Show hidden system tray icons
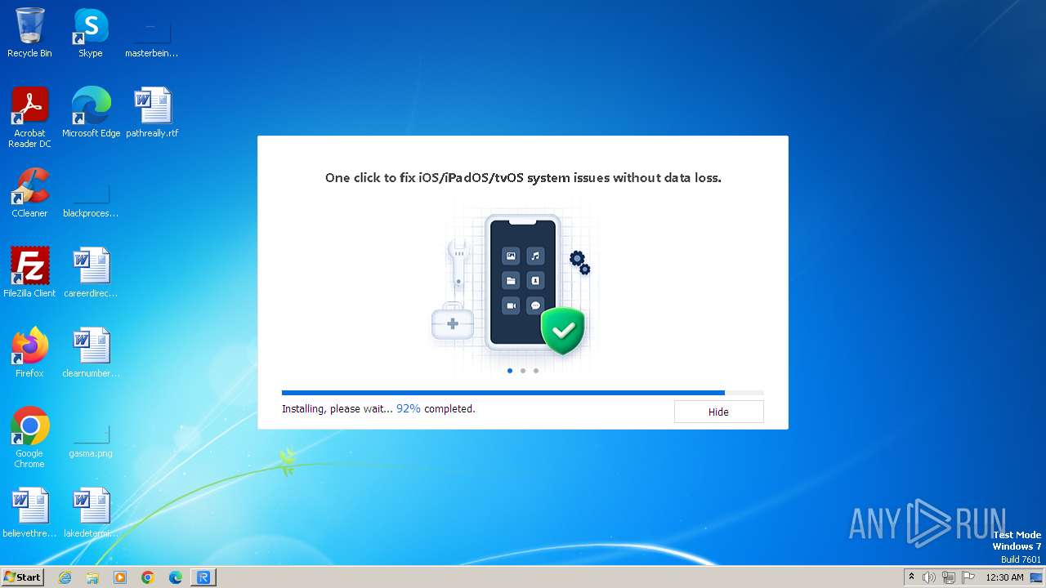This screenshot has height=588, width=1046. 911,577
